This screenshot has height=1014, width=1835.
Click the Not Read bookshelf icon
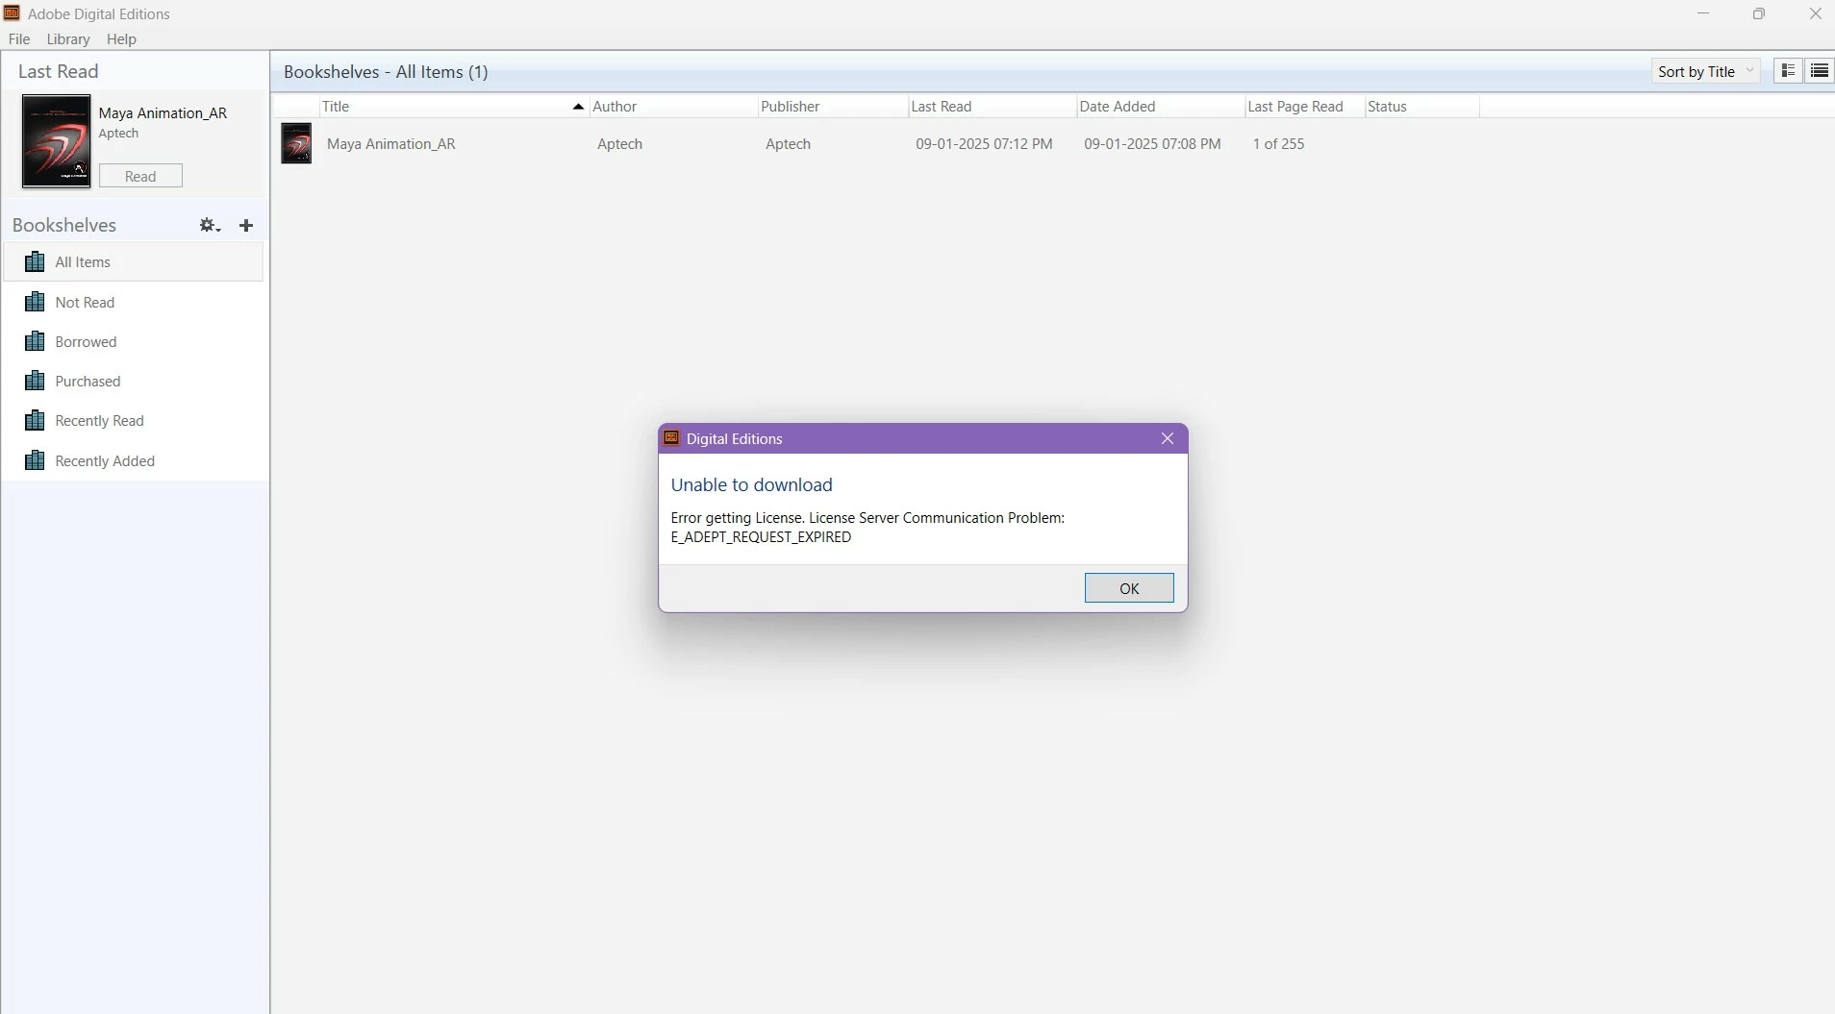35,302
